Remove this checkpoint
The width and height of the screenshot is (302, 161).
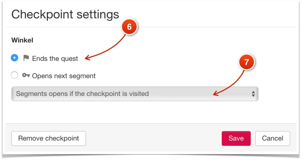48,138
